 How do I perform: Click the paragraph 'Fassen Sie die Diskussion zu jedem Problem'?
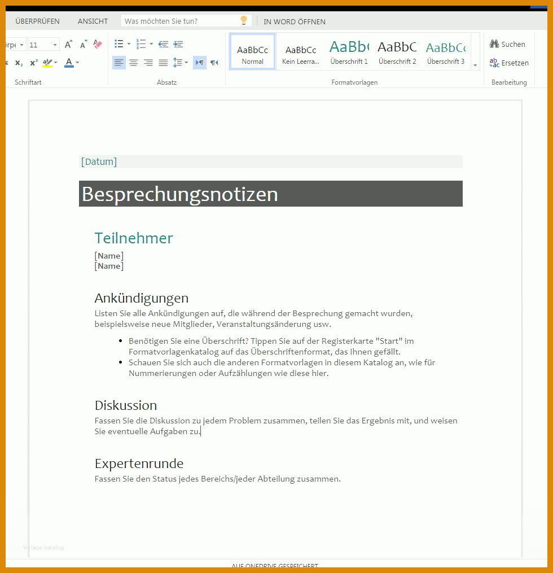point(276,426)
